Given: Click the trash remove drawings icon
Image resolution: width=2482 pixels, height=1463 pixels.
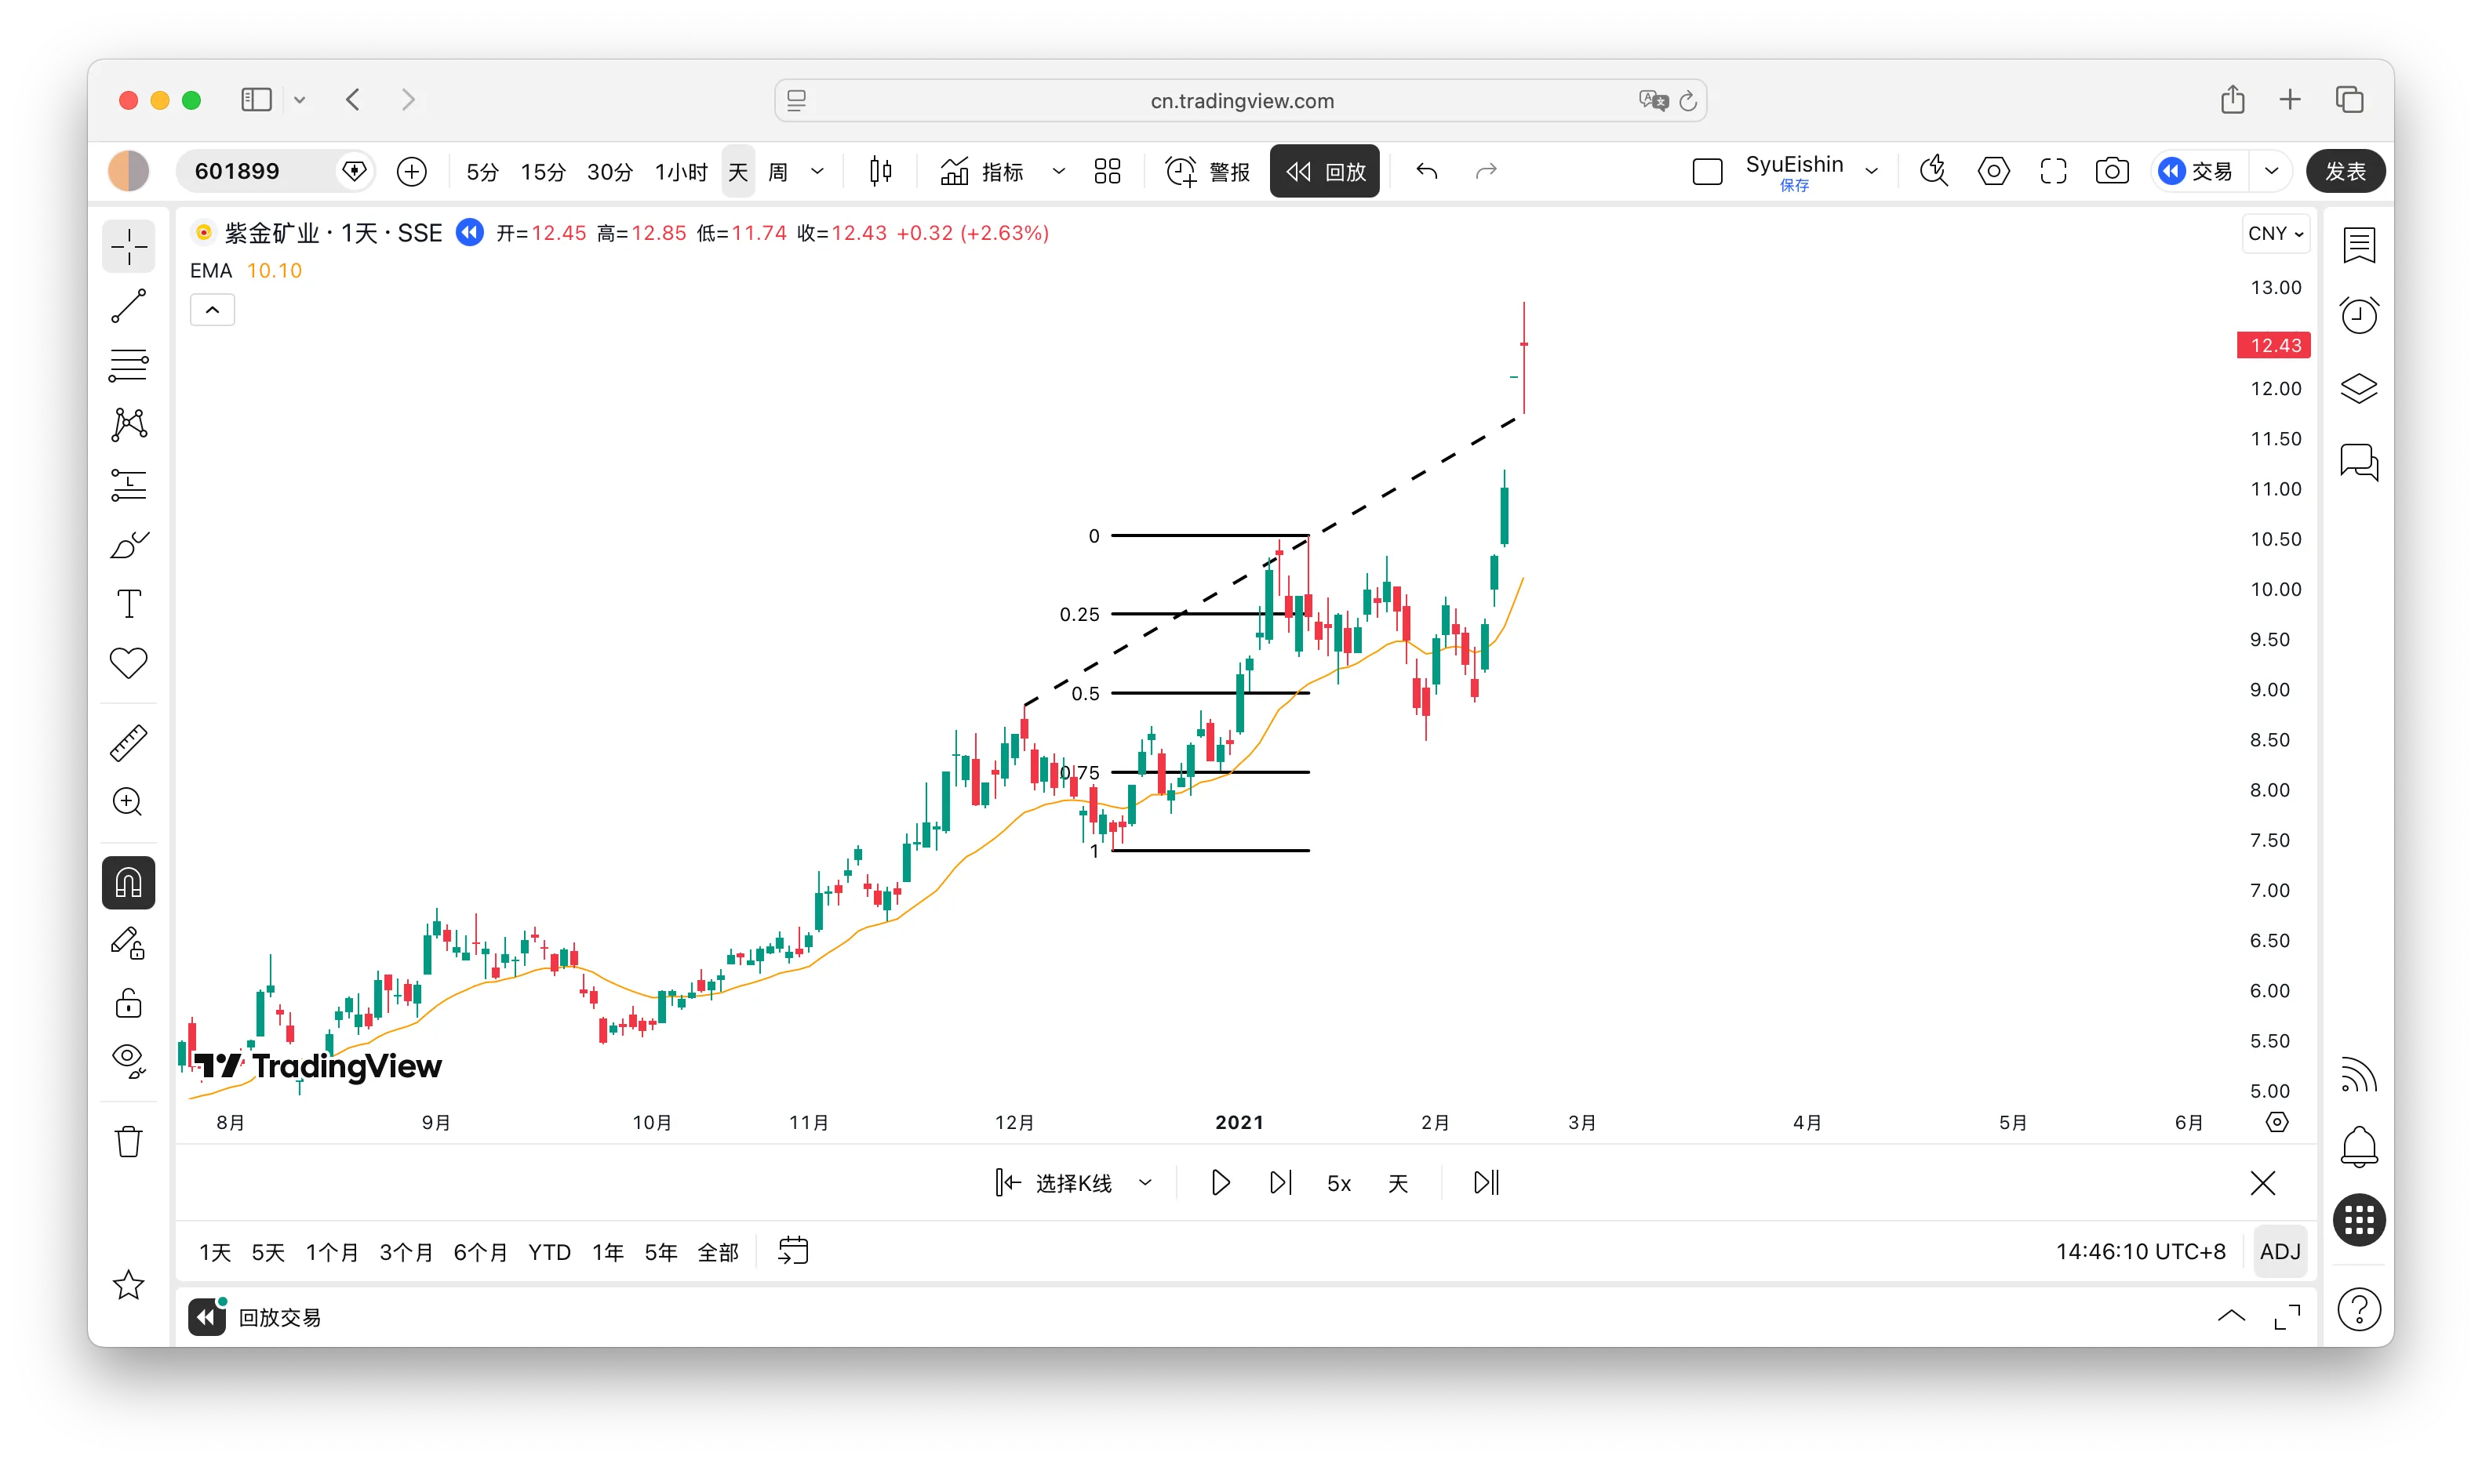Looking at the screenshot, I should [x=128, y=1142].
